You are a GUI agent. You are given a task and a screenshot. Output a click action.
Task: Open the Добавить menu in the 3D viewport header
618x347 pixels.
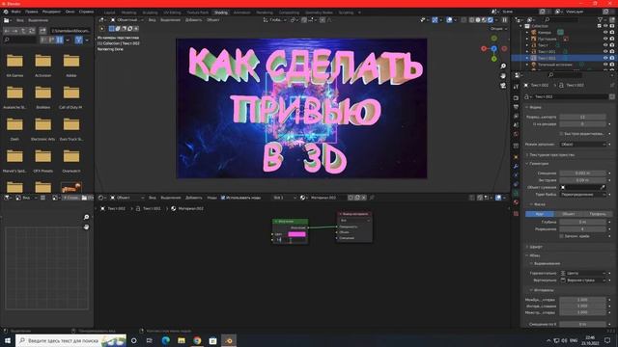[193, 19]
